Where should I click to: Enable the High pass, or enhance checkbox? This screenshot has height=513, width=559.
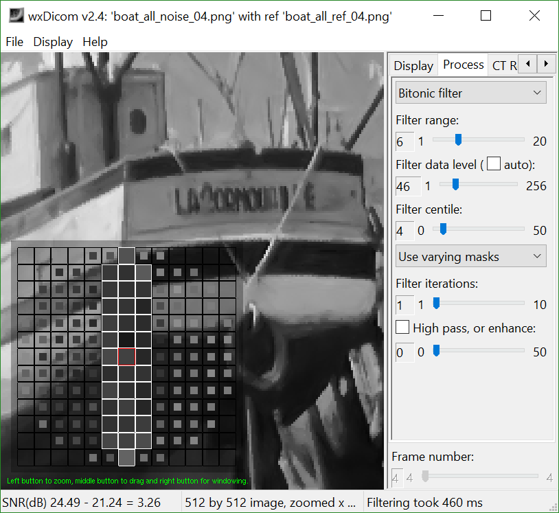[x=402, y=328]
